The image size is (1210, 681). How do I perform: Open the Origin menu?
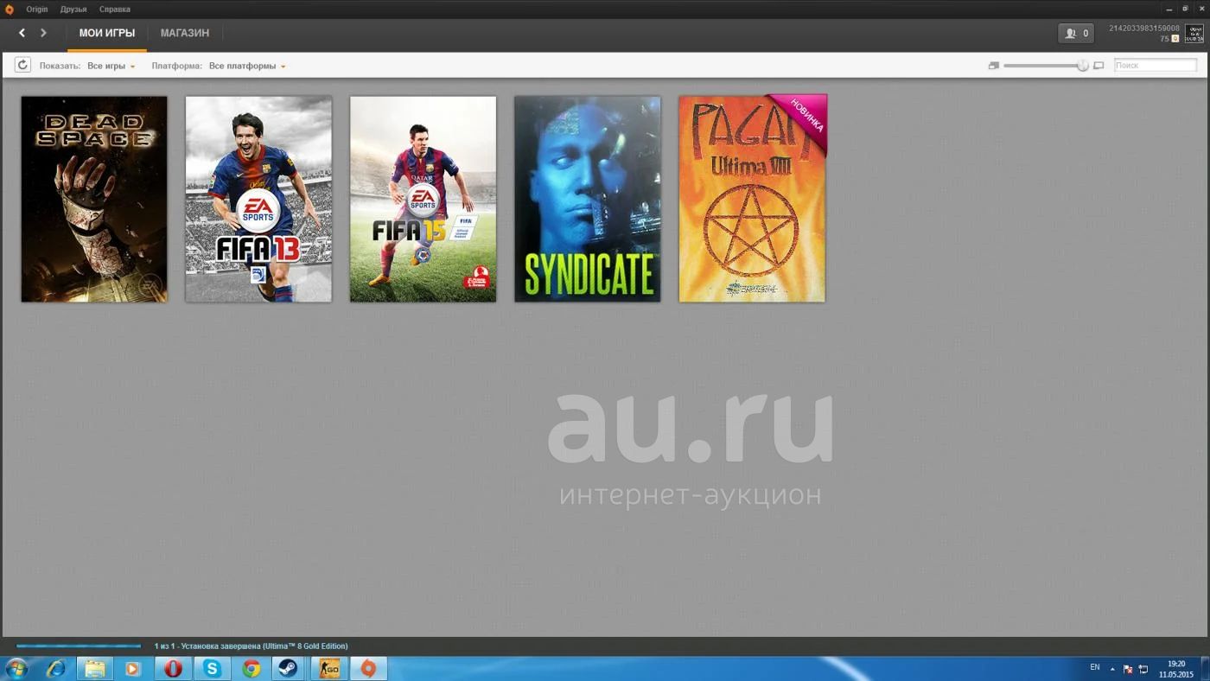36,9
